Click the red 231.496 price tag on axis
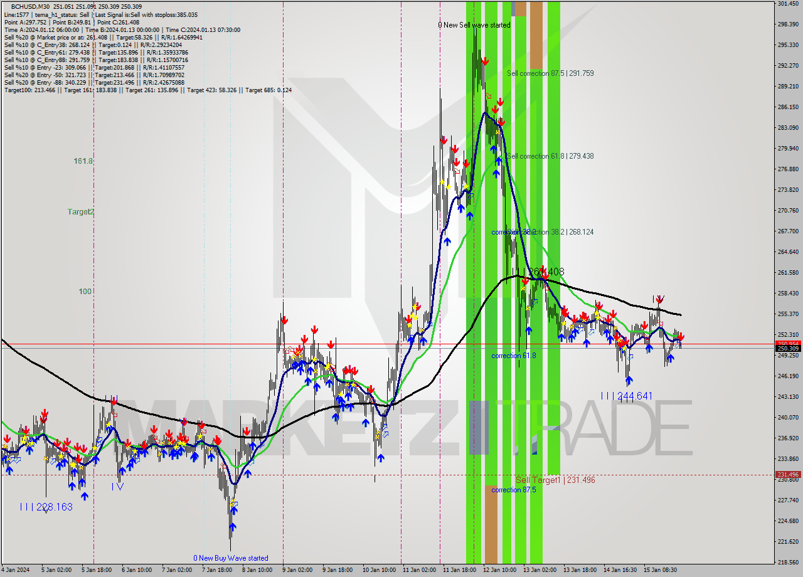Viewport: 803px width, 577px height. (x=788, y=475)
